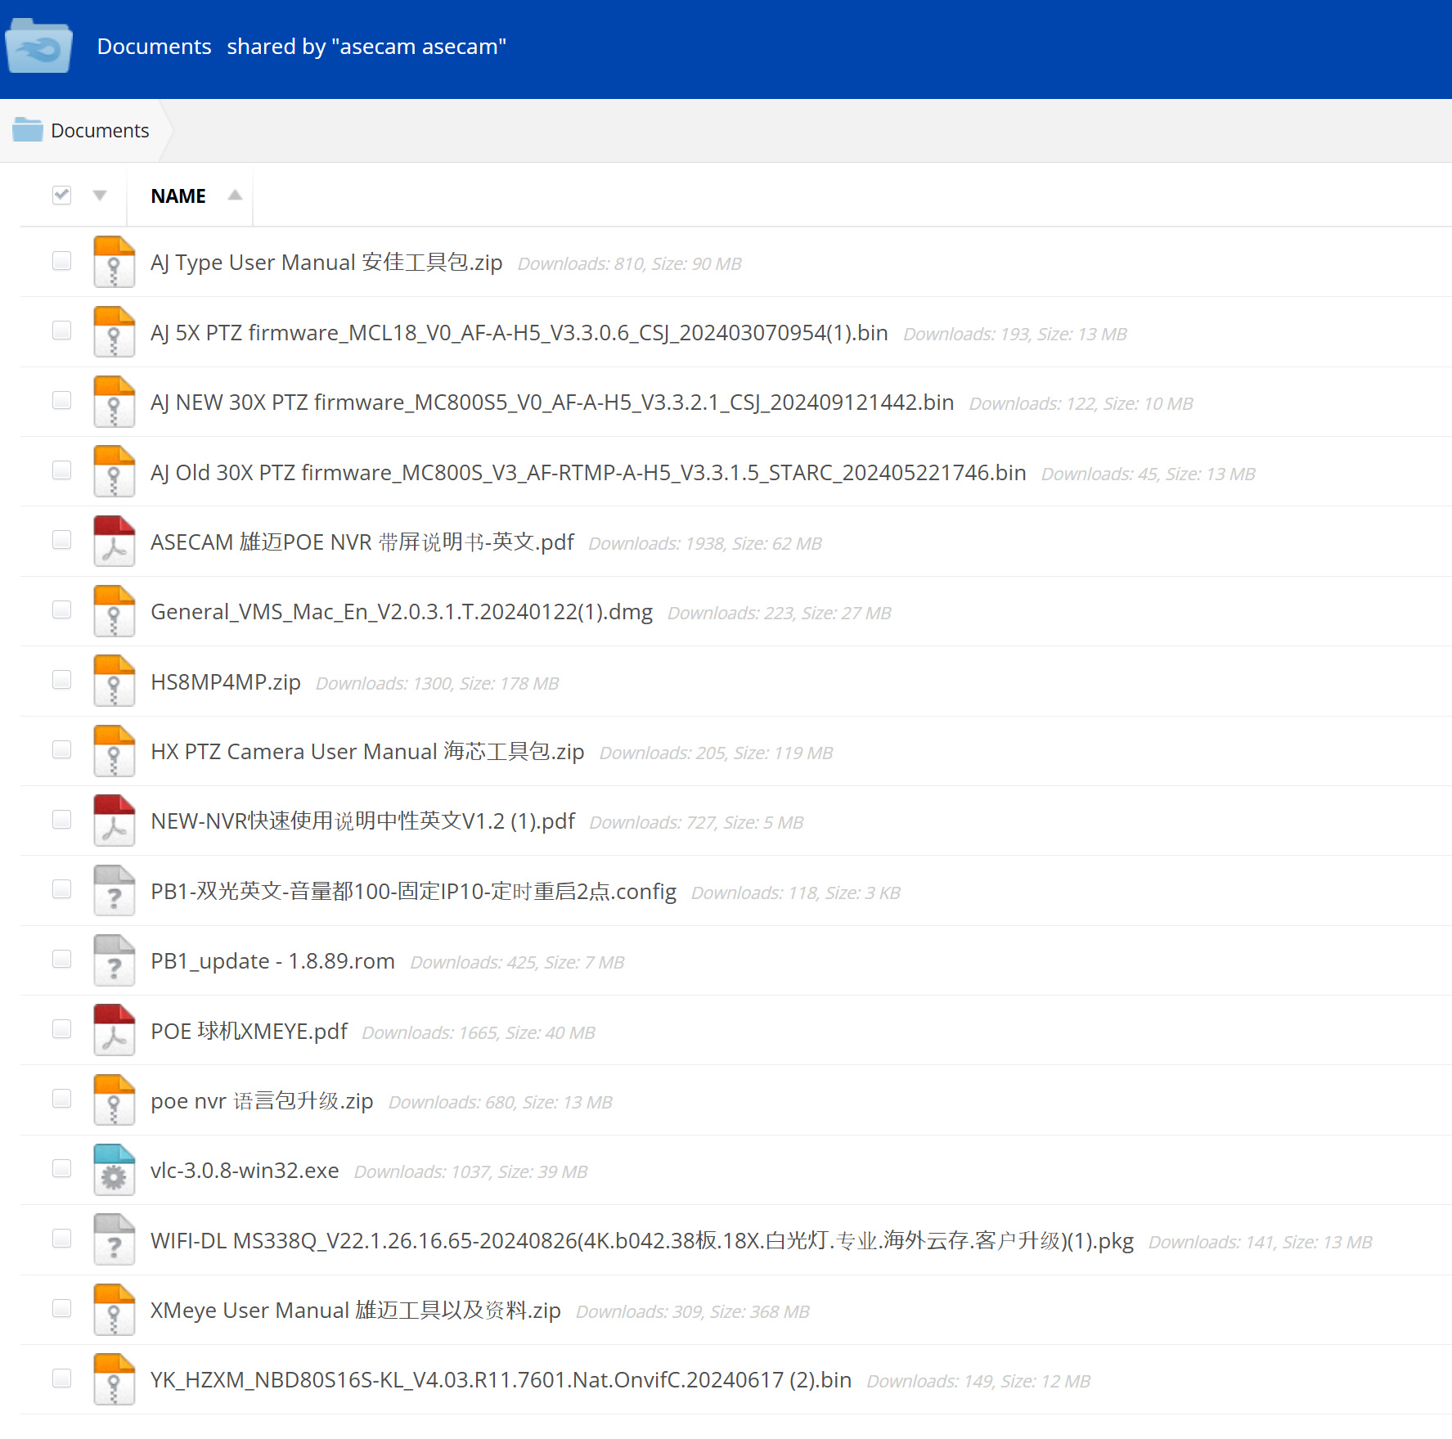Screen dimensions: 1452x1439
Task: Click the unknown-file icon for PB1 .config file
Action: click(x=114, y=890)
